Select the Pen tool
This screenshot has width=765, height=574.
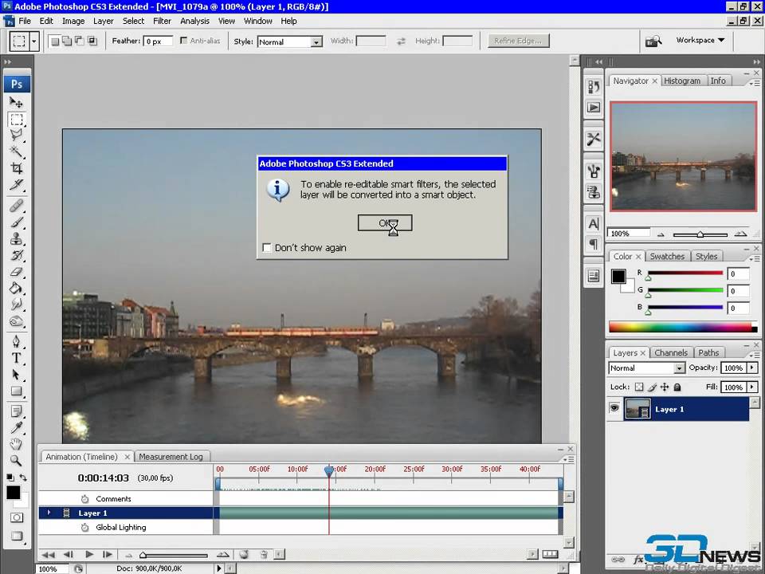[x=16, y=341]
